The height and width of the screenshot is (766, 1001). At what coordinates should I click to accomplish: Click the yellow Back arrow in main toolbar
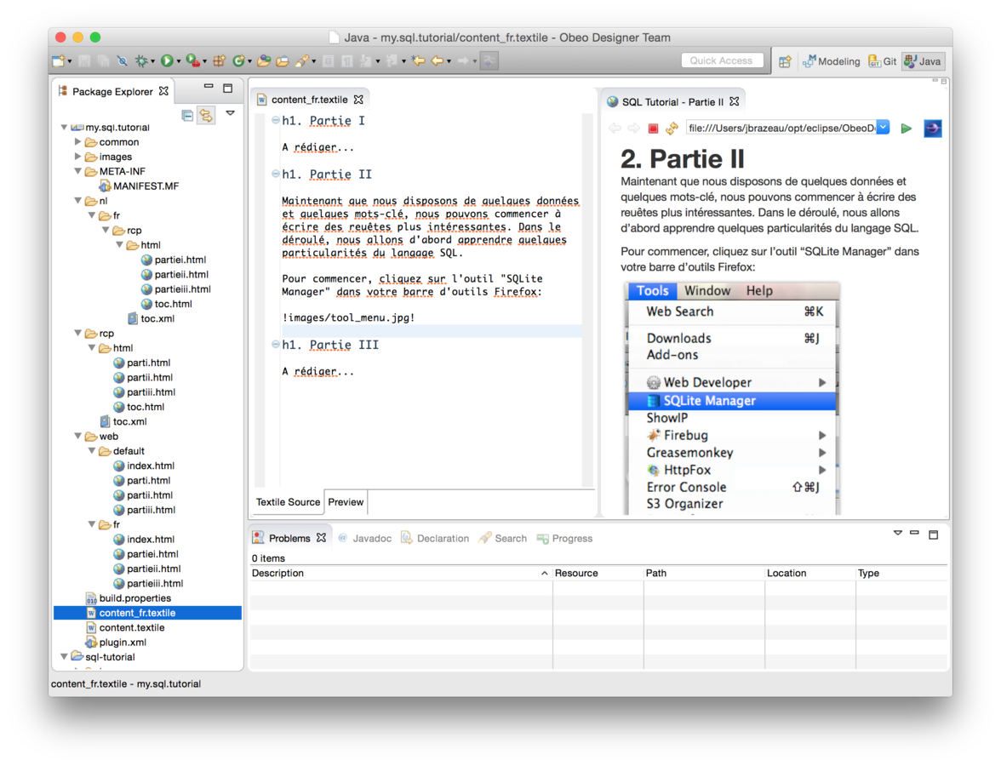click(438, 60)
